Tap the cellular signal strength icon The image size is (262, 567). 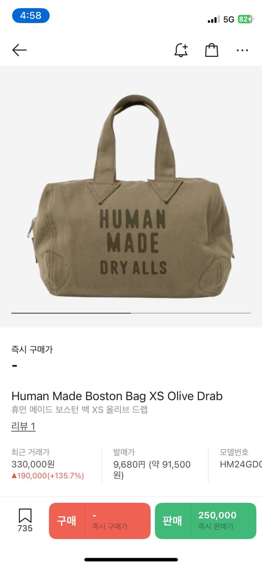pyautogui.click(x=214, y=19)
